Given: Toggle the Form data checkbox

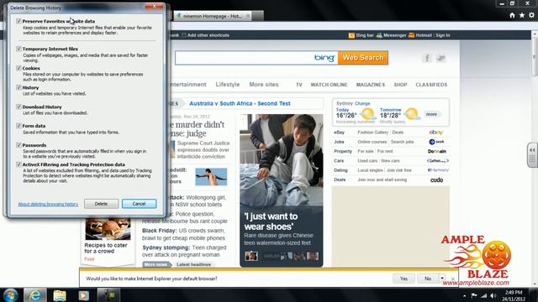Looking at the screenshot, I should point(18,126).
